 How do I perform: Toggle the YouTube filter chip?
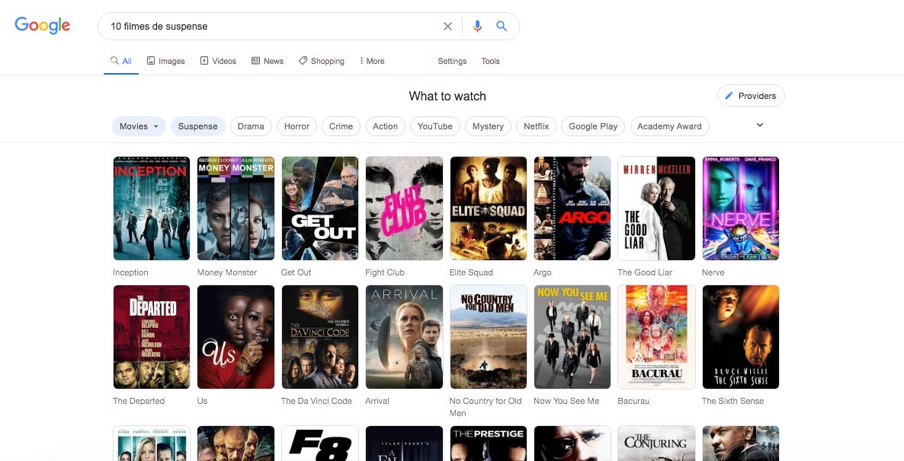click(x=435, y=126)
